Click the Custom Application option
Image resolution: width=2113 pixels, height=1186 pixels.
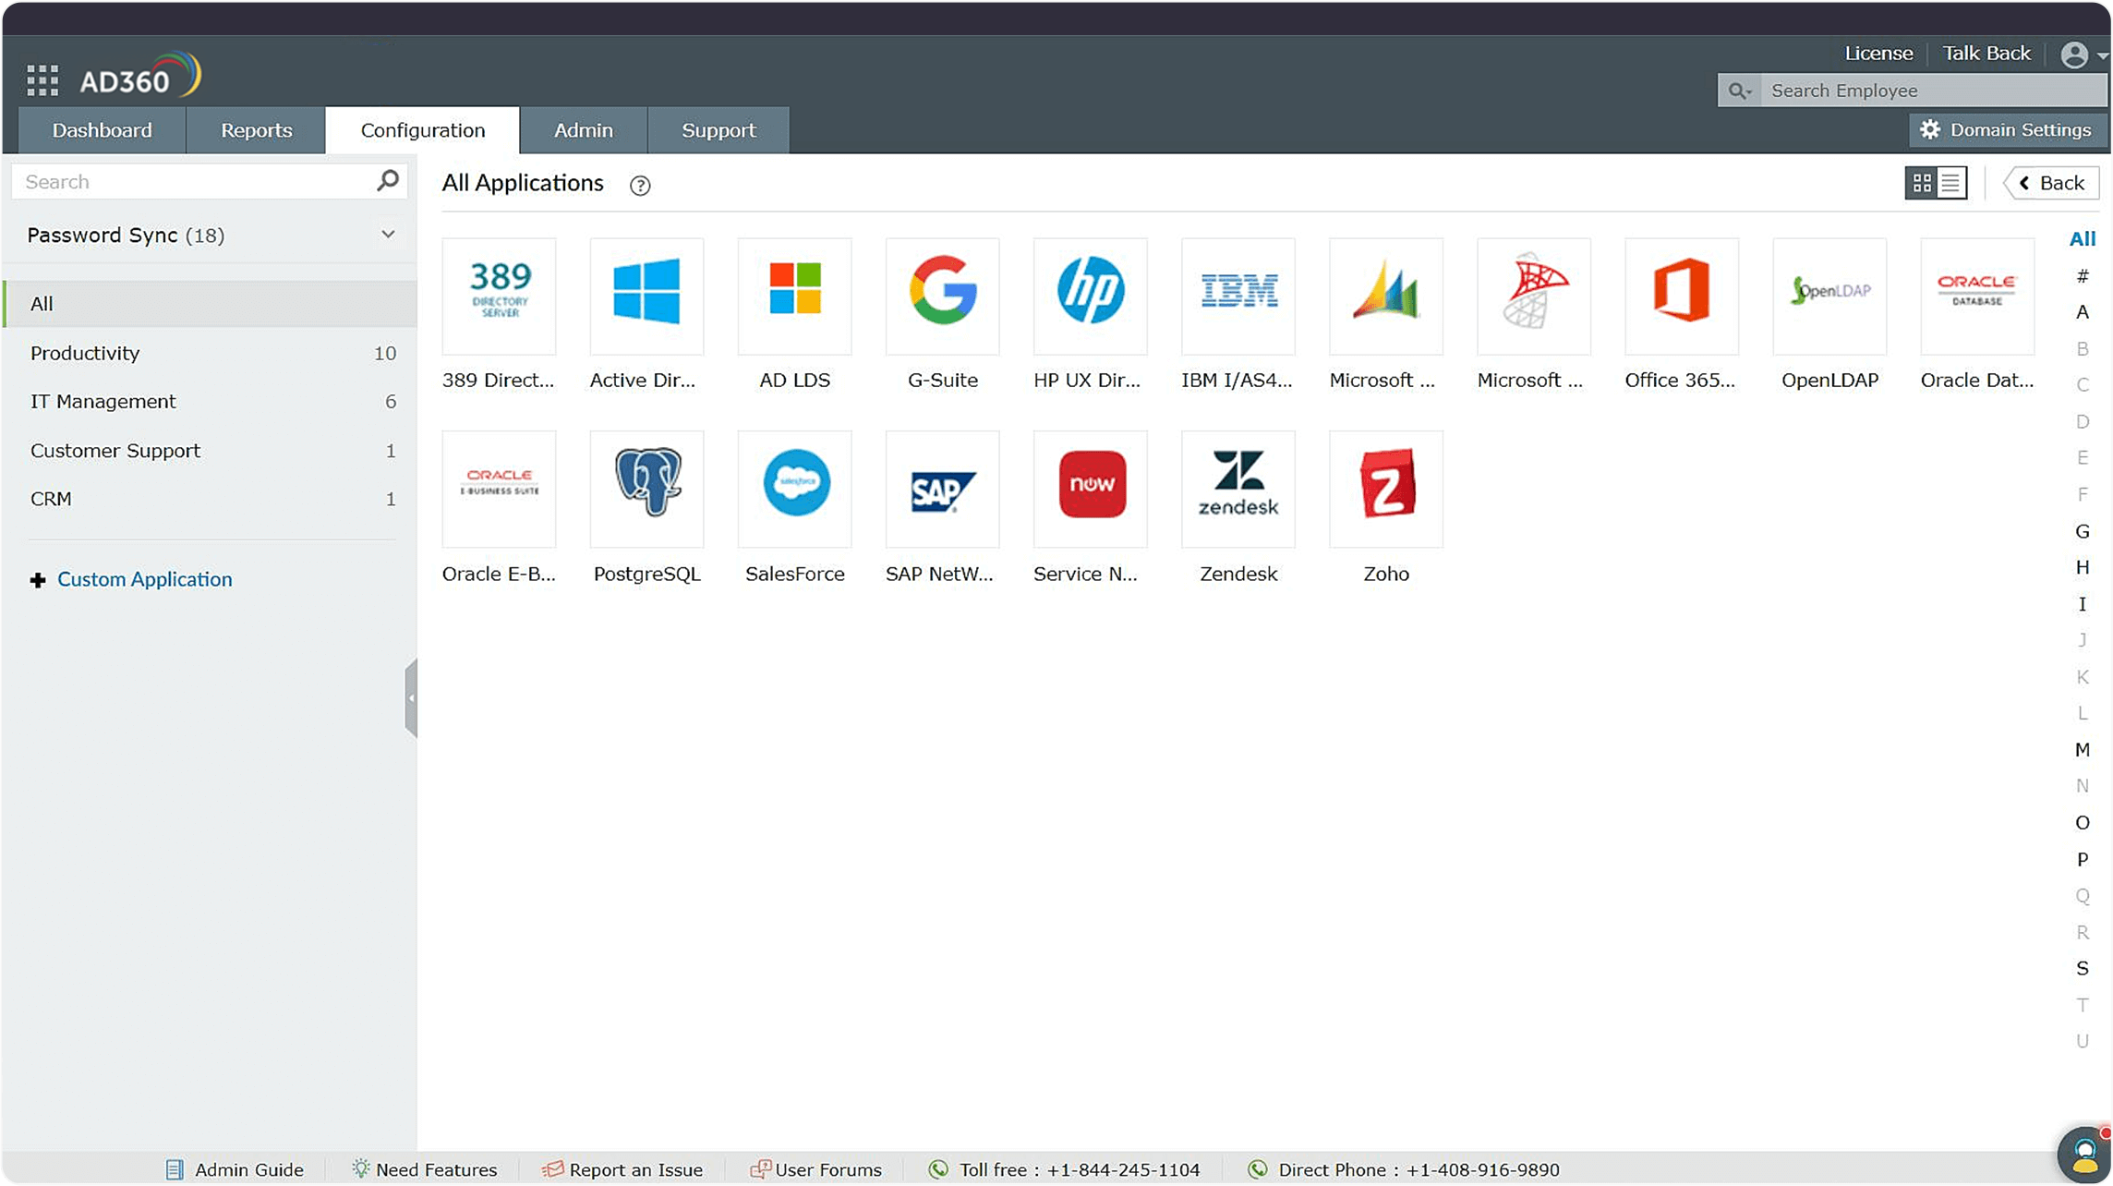(x=144, y=579)
